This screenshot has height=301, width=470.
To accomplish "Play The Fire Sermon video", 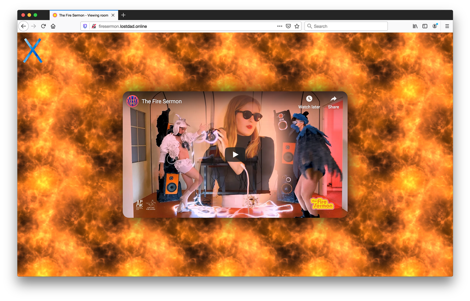I will tap(235, 155).
